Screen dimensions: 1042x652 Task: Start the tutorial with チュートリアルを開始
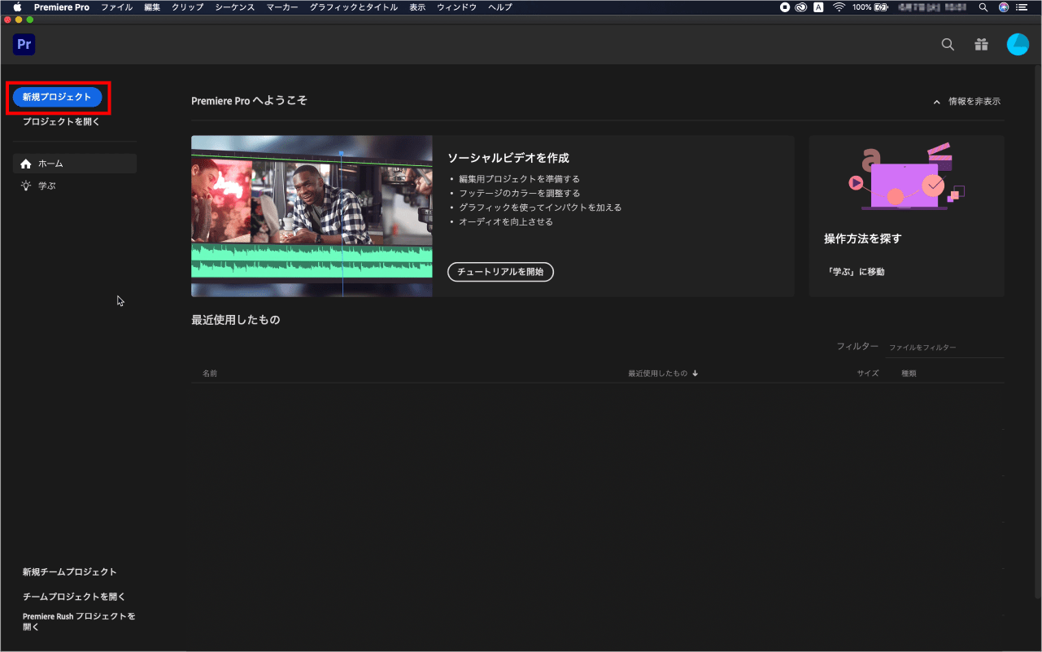point(500,272)
